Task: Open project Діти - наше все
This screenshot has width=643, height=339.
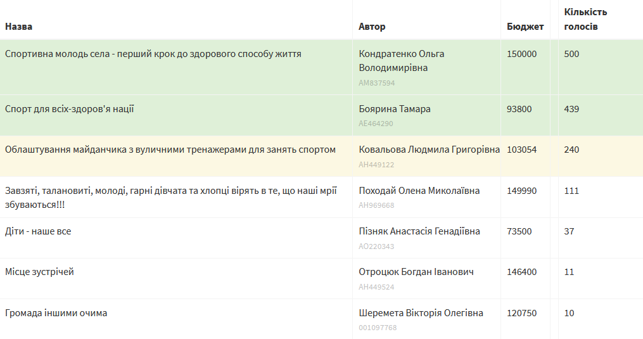Action: (x=38, y=231)
